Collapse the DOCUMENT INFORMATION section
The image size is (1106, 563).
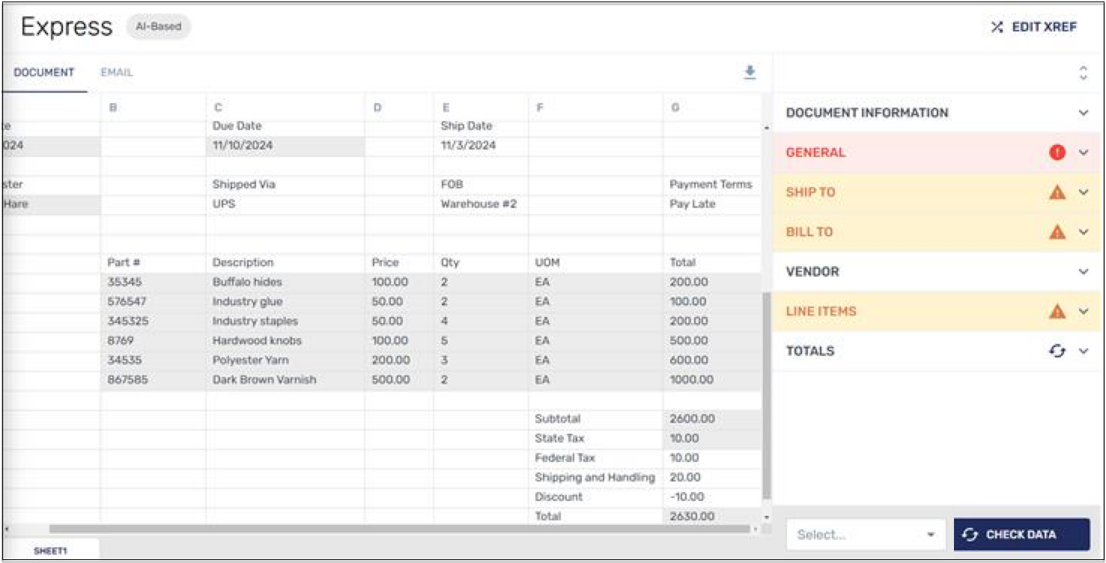tap(1083, 112)
